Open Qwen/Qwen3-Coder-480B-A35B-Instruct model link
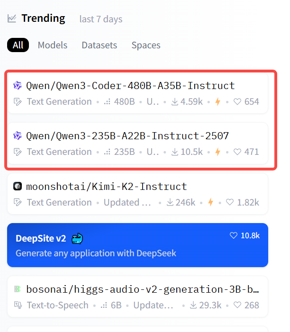 coord(130,86)
